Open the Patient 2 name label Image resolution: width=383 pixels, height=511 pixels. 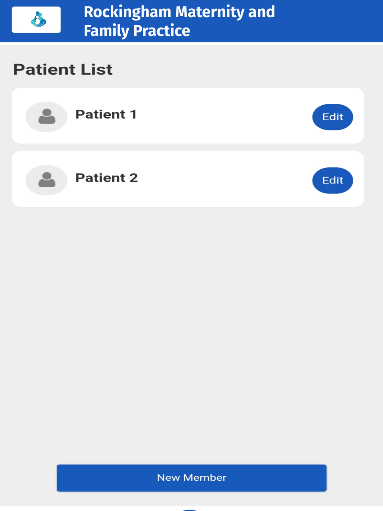(x=106, y=178)
